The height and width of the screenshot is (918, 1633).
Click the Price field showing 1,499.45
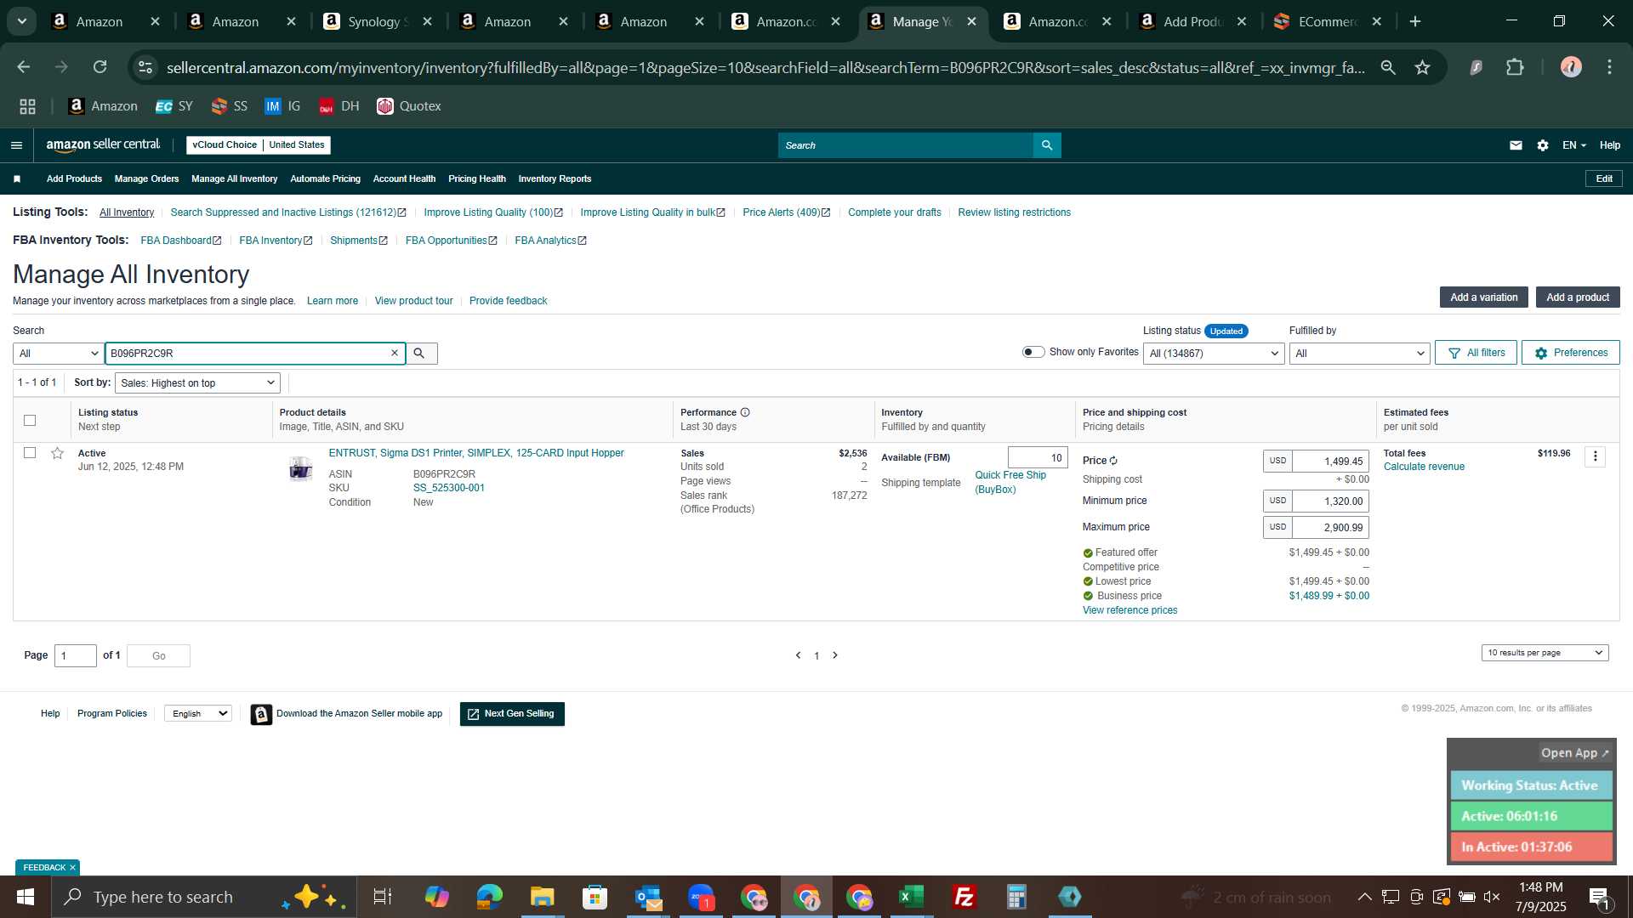[x=1330, y=461]
